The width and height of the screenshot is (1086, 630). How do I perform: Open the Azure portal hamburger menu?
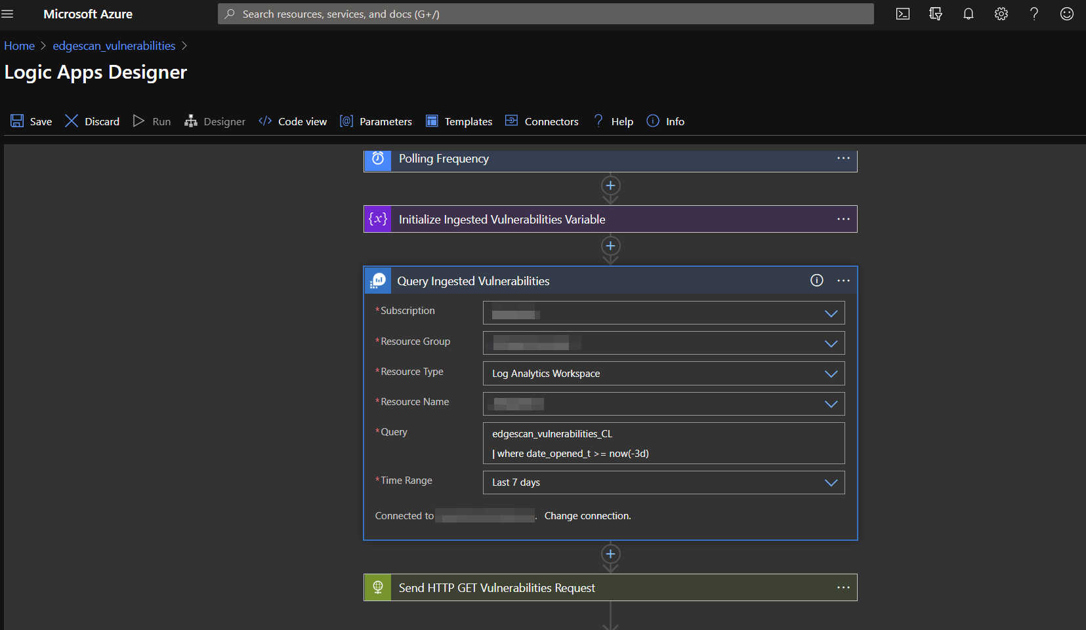click(x=7, y=14)
